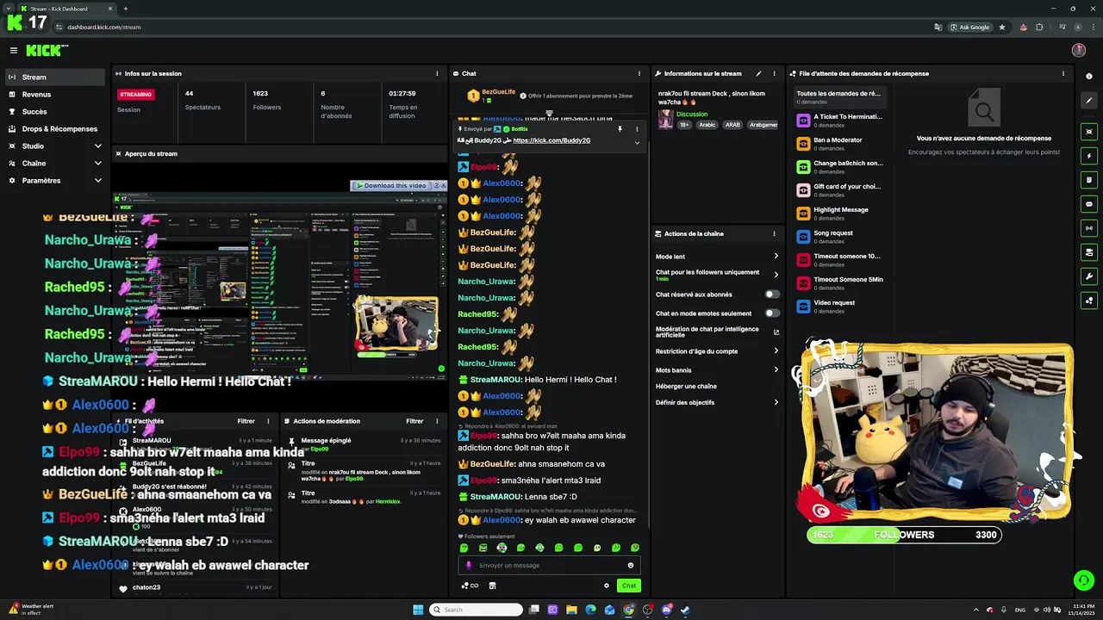Viewport: 1103px width, 620px height.
Task: Click the stream preview thumbnail
Action: [280, 287]
